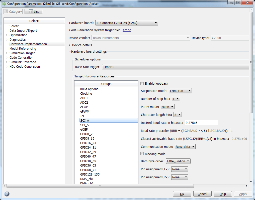Select SPI_A in Groups list
255x200 pixels.
pos(84,125)
